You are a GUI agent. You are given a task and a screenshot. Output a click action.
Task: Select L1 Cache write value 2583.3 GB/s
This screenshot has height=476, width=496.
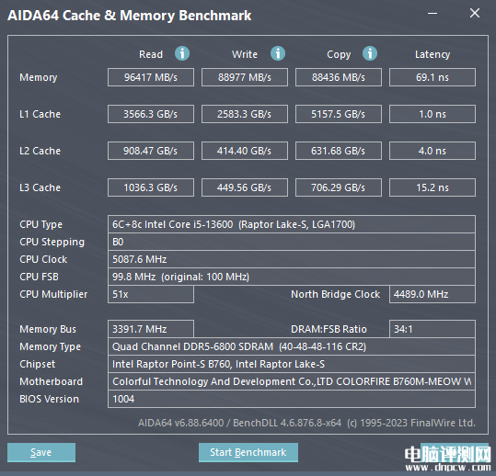(245, 114)
